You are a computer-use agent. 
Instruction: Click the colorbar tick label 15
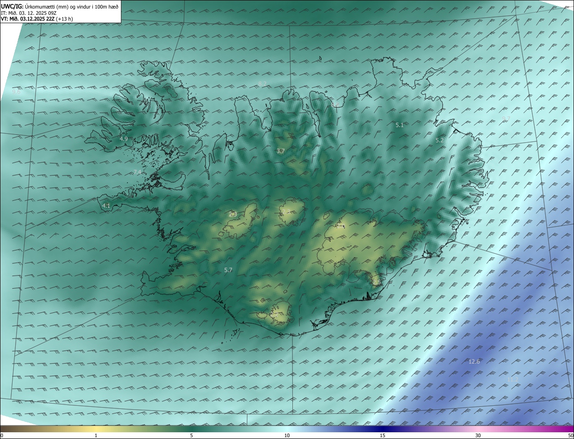383,435
